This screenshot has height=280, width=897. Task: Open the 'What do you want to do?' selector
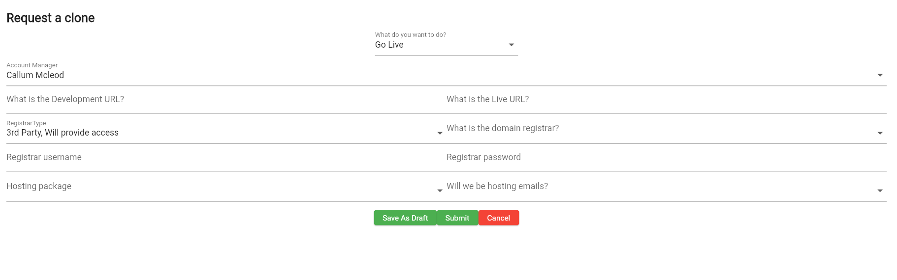pos(441,45)
